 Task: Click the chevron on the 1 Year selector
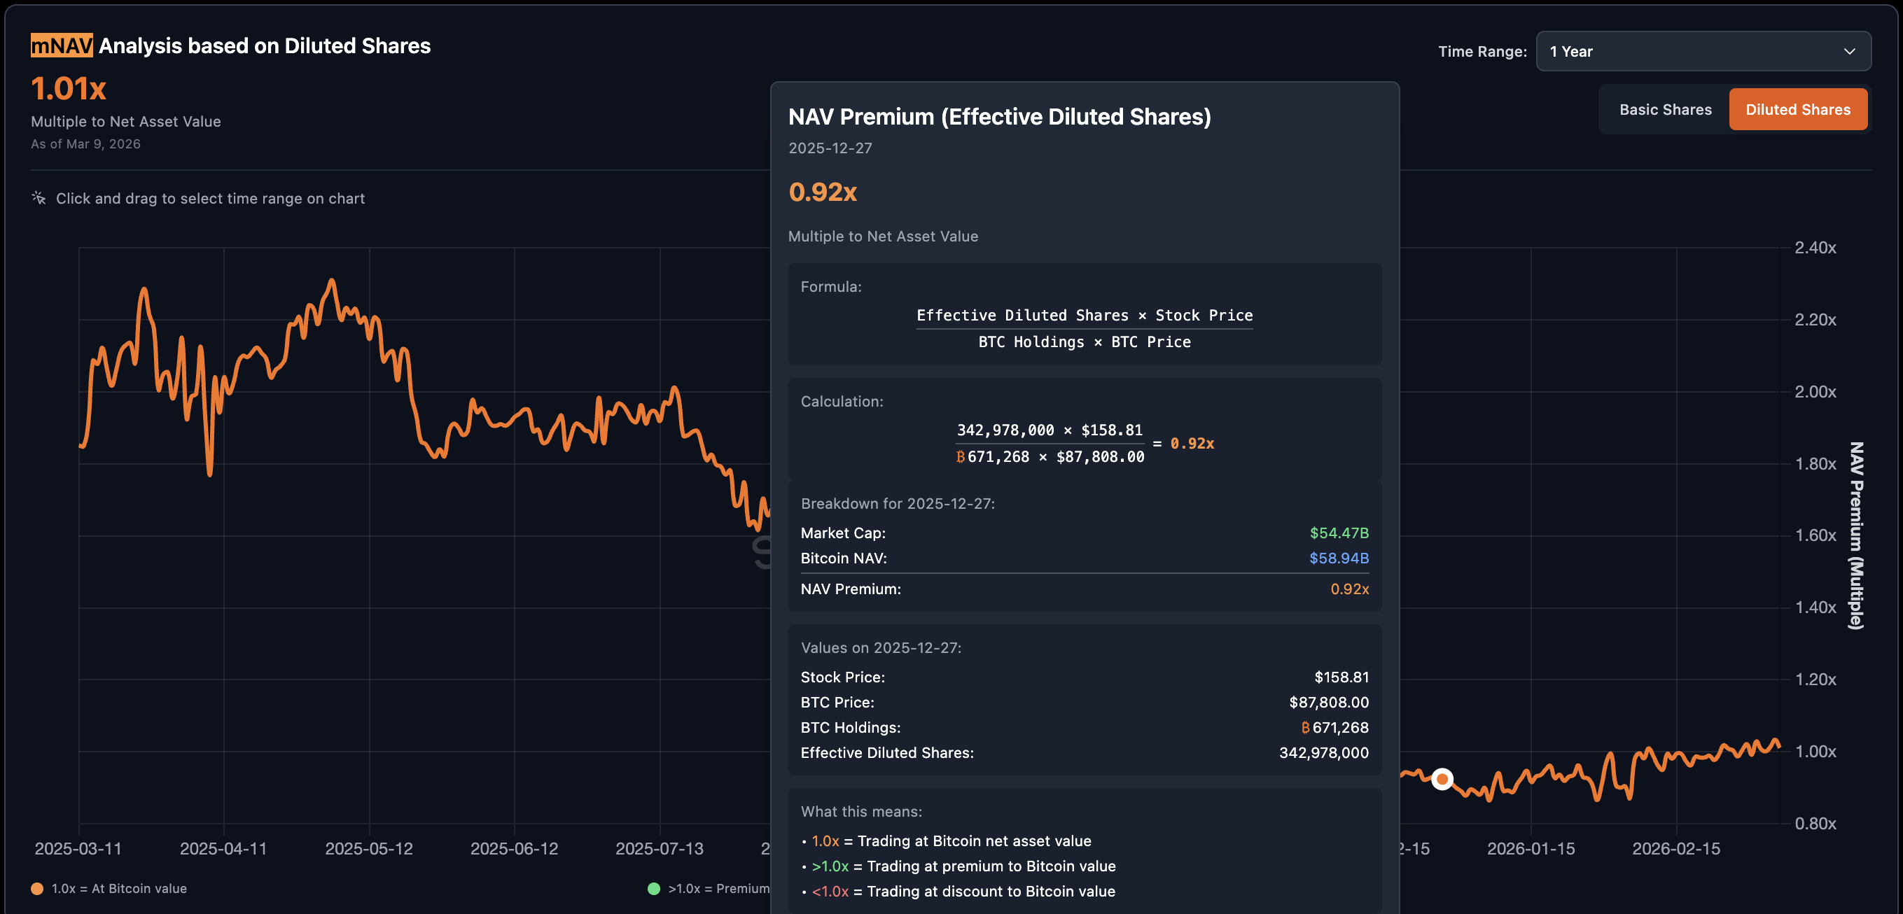(1848, 51)
